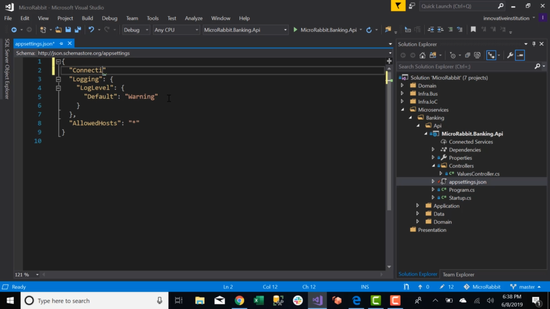Image resolution: width=550 pixels, height=309 pixels.
Task: Switch to the Team Explorer tab
Action: click(458, 275)
